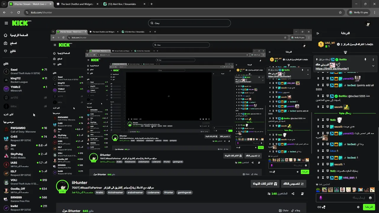
Task: Click the yanai42 username in chat
Action: point(348,79)
